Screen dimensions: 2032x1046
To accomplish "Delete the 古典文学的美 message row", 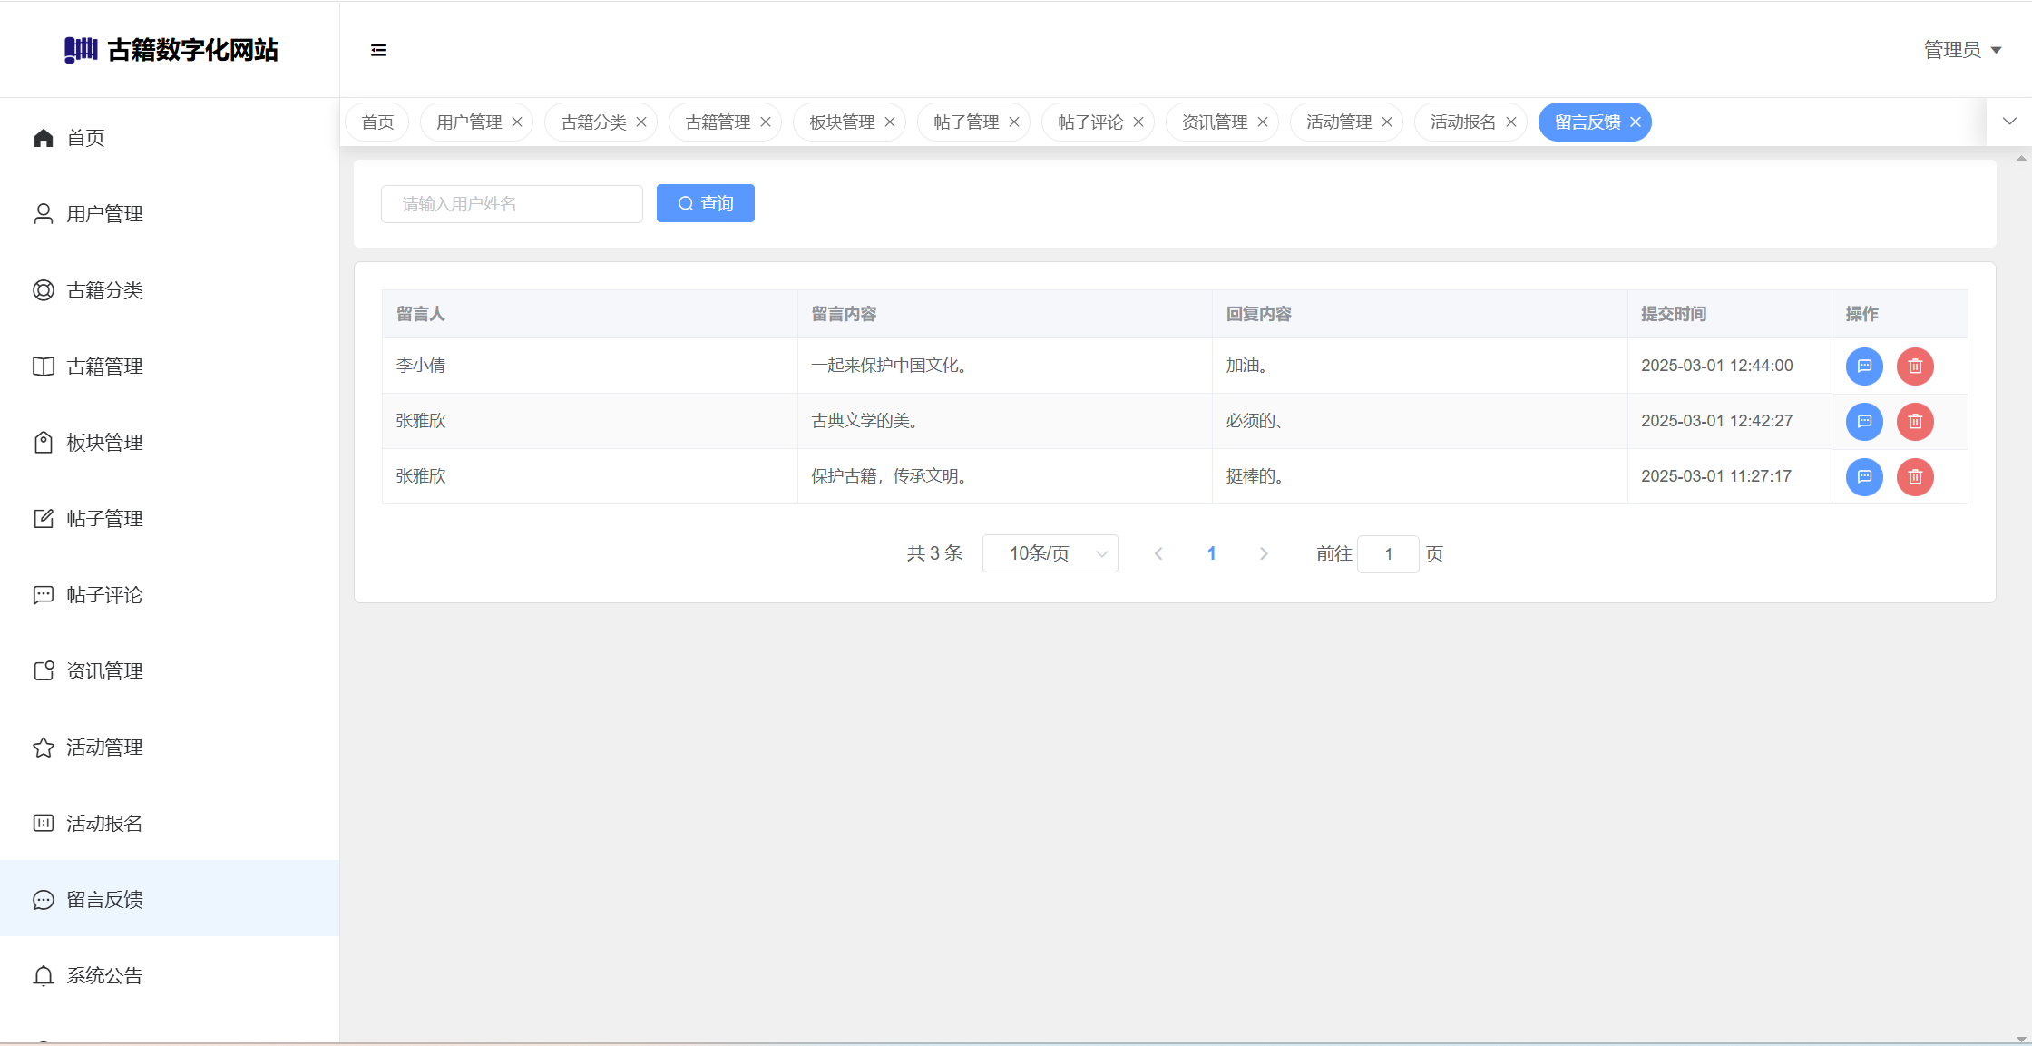I will coord(1915,422).
